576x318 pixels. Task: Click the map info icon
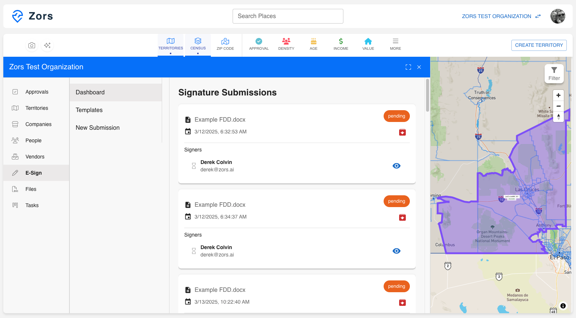click(563, 305)
